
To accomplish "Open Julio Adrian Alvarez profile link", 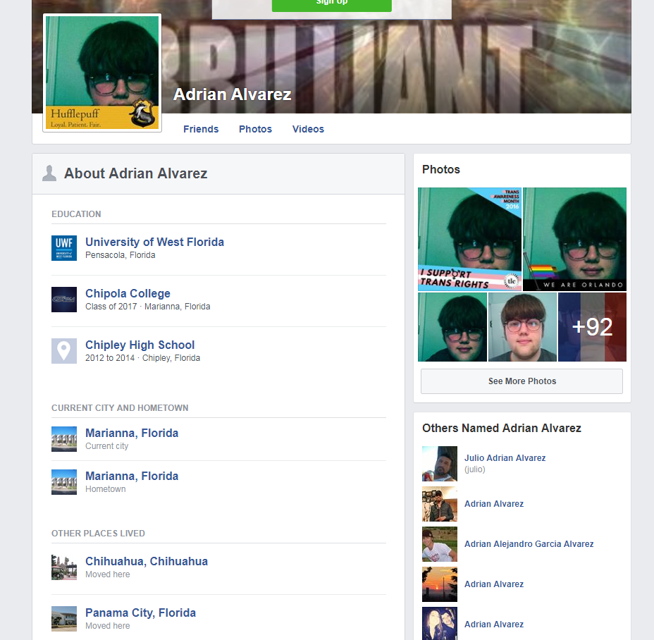I will click(505, 457).
